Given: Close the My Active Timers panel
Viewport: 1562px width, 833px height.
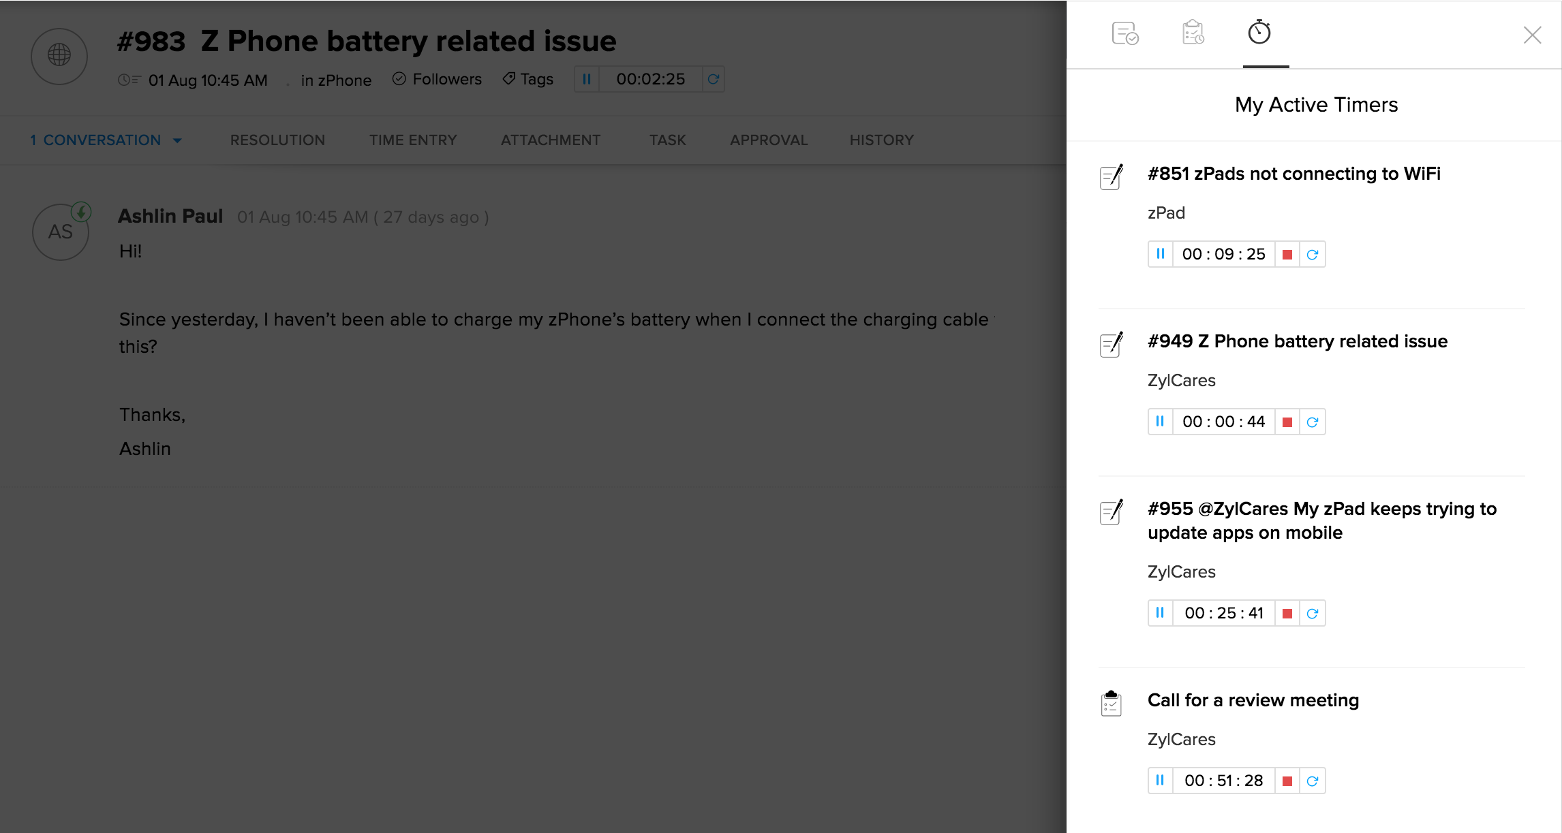Looking at the screenshot, I should 1531,35.
